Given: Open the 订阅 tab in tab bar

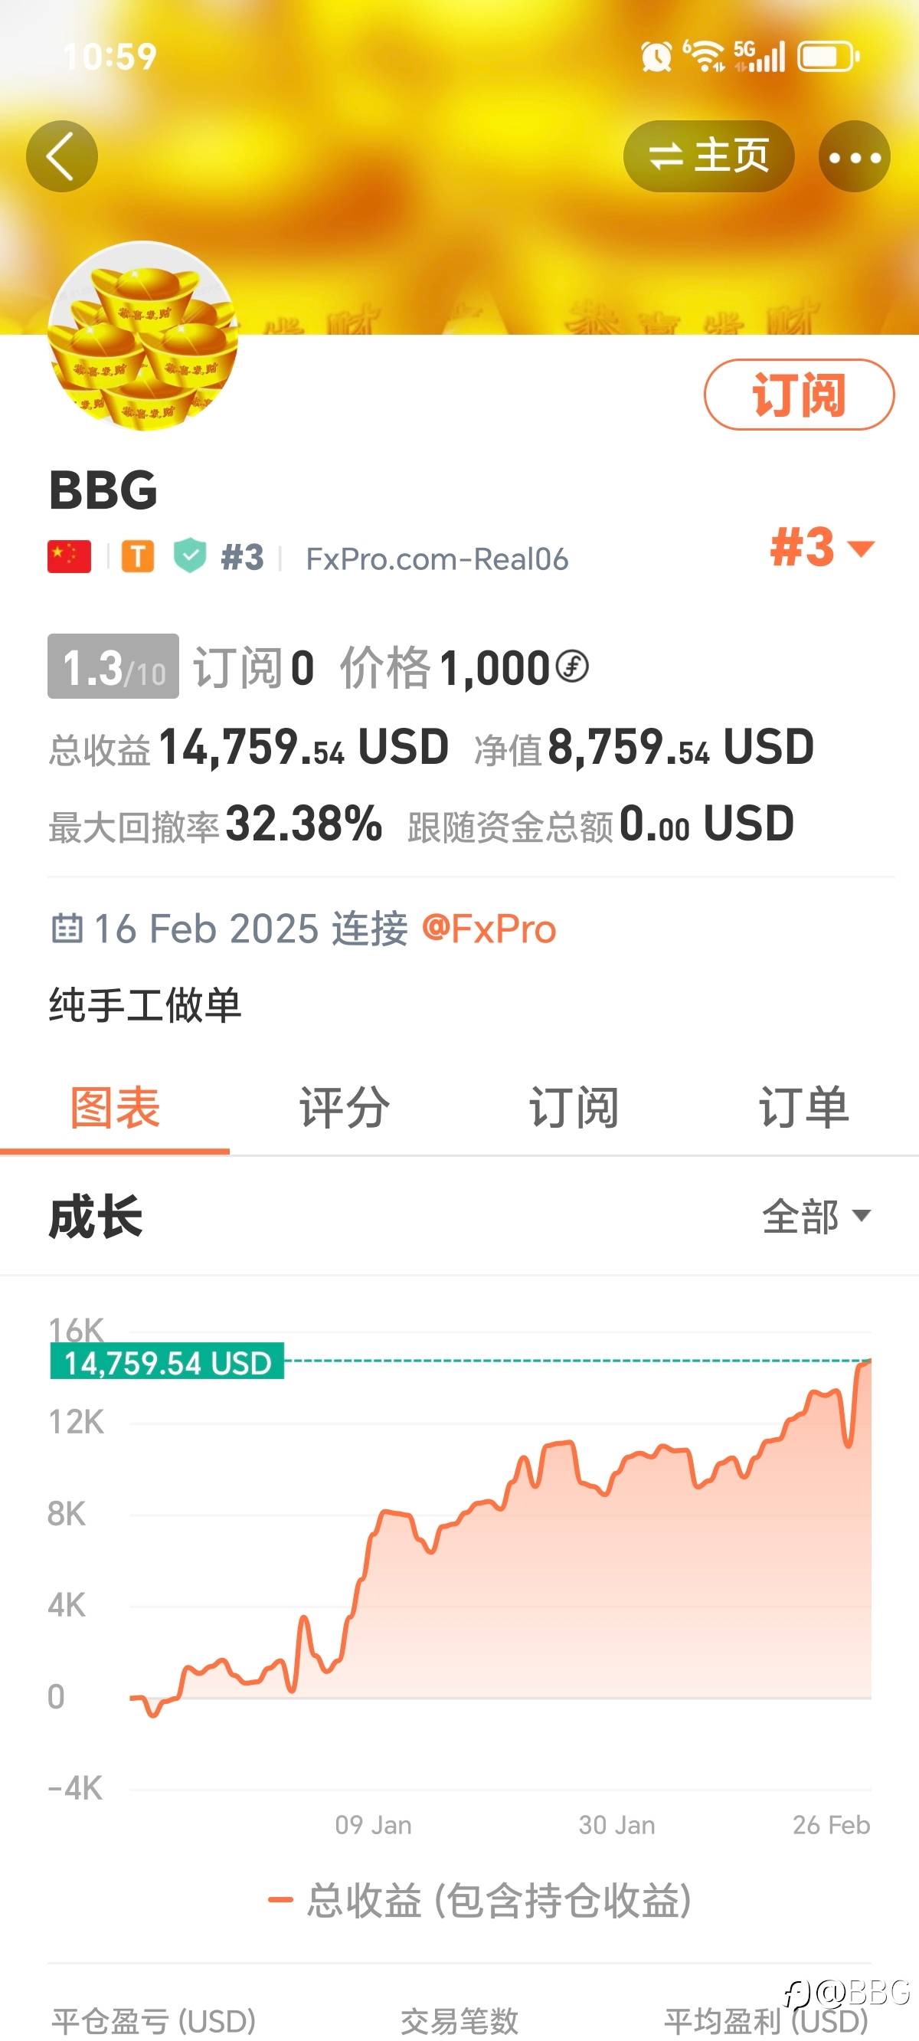Looking at the screenshot, I should (574, 1107).
